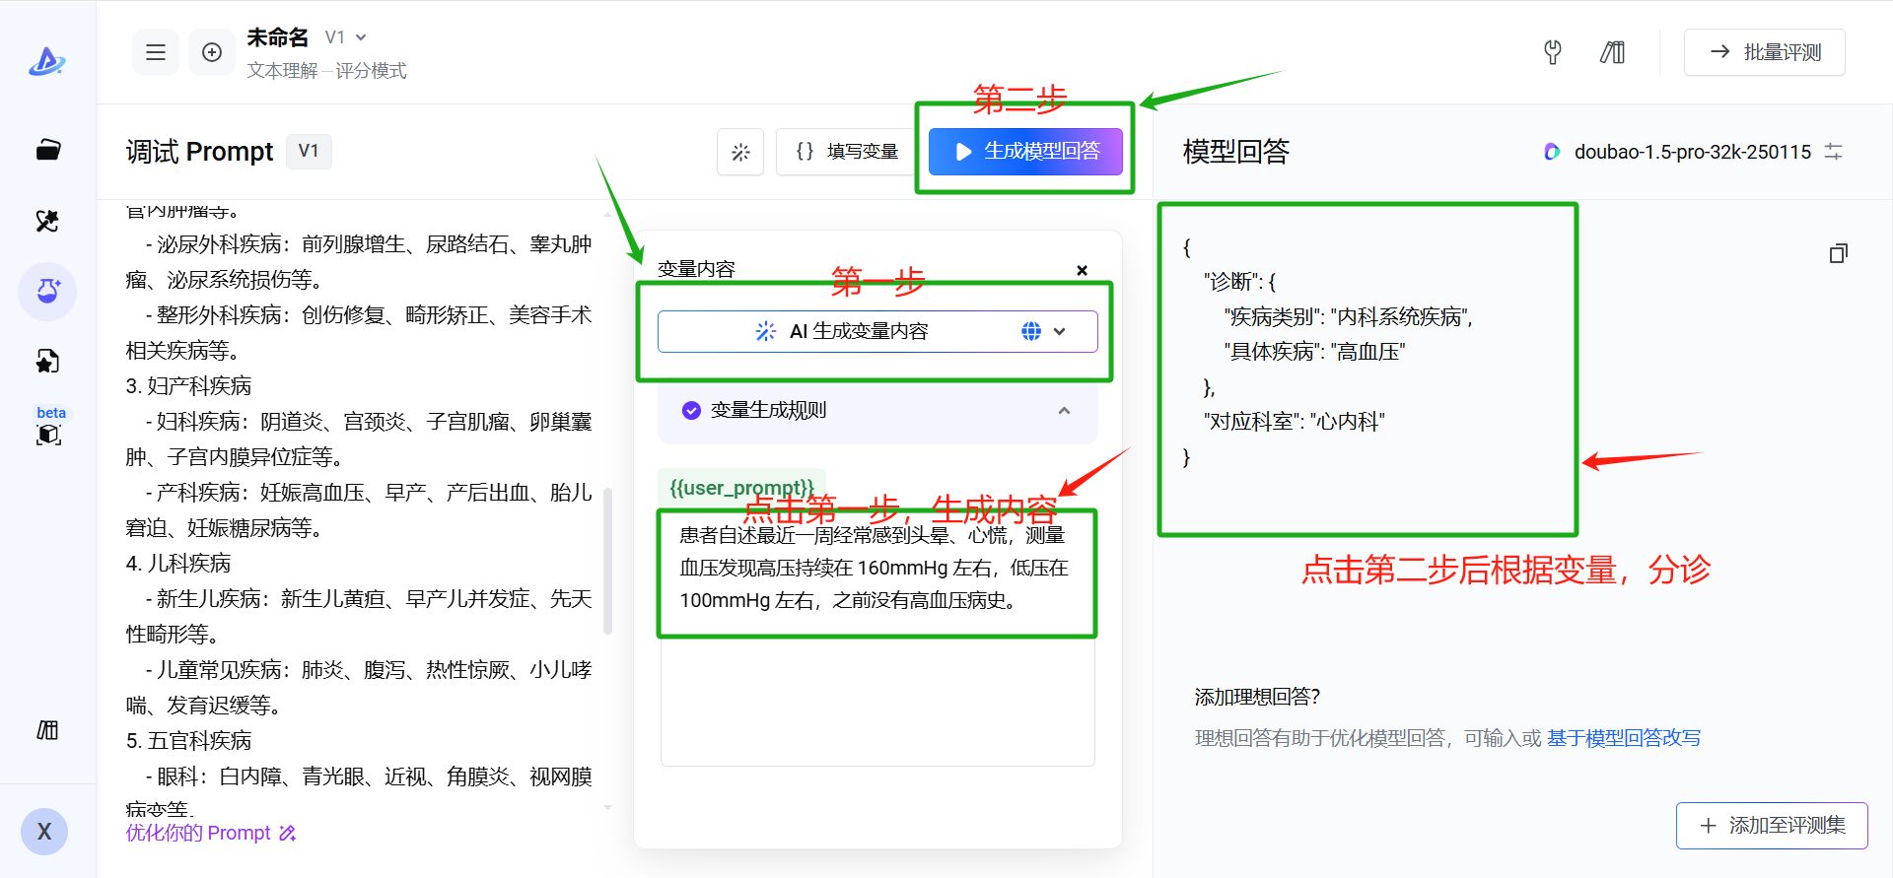Click the 文本理解 - 评分模式 subtitle
Image resolution: width=1893 pixels, height=878 pixels.
click(326, 71)
